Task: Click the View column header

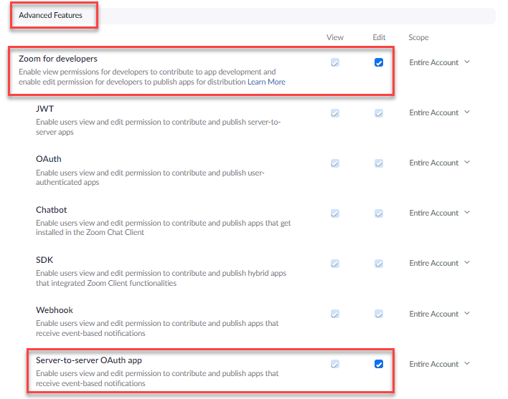Action: 335,37
